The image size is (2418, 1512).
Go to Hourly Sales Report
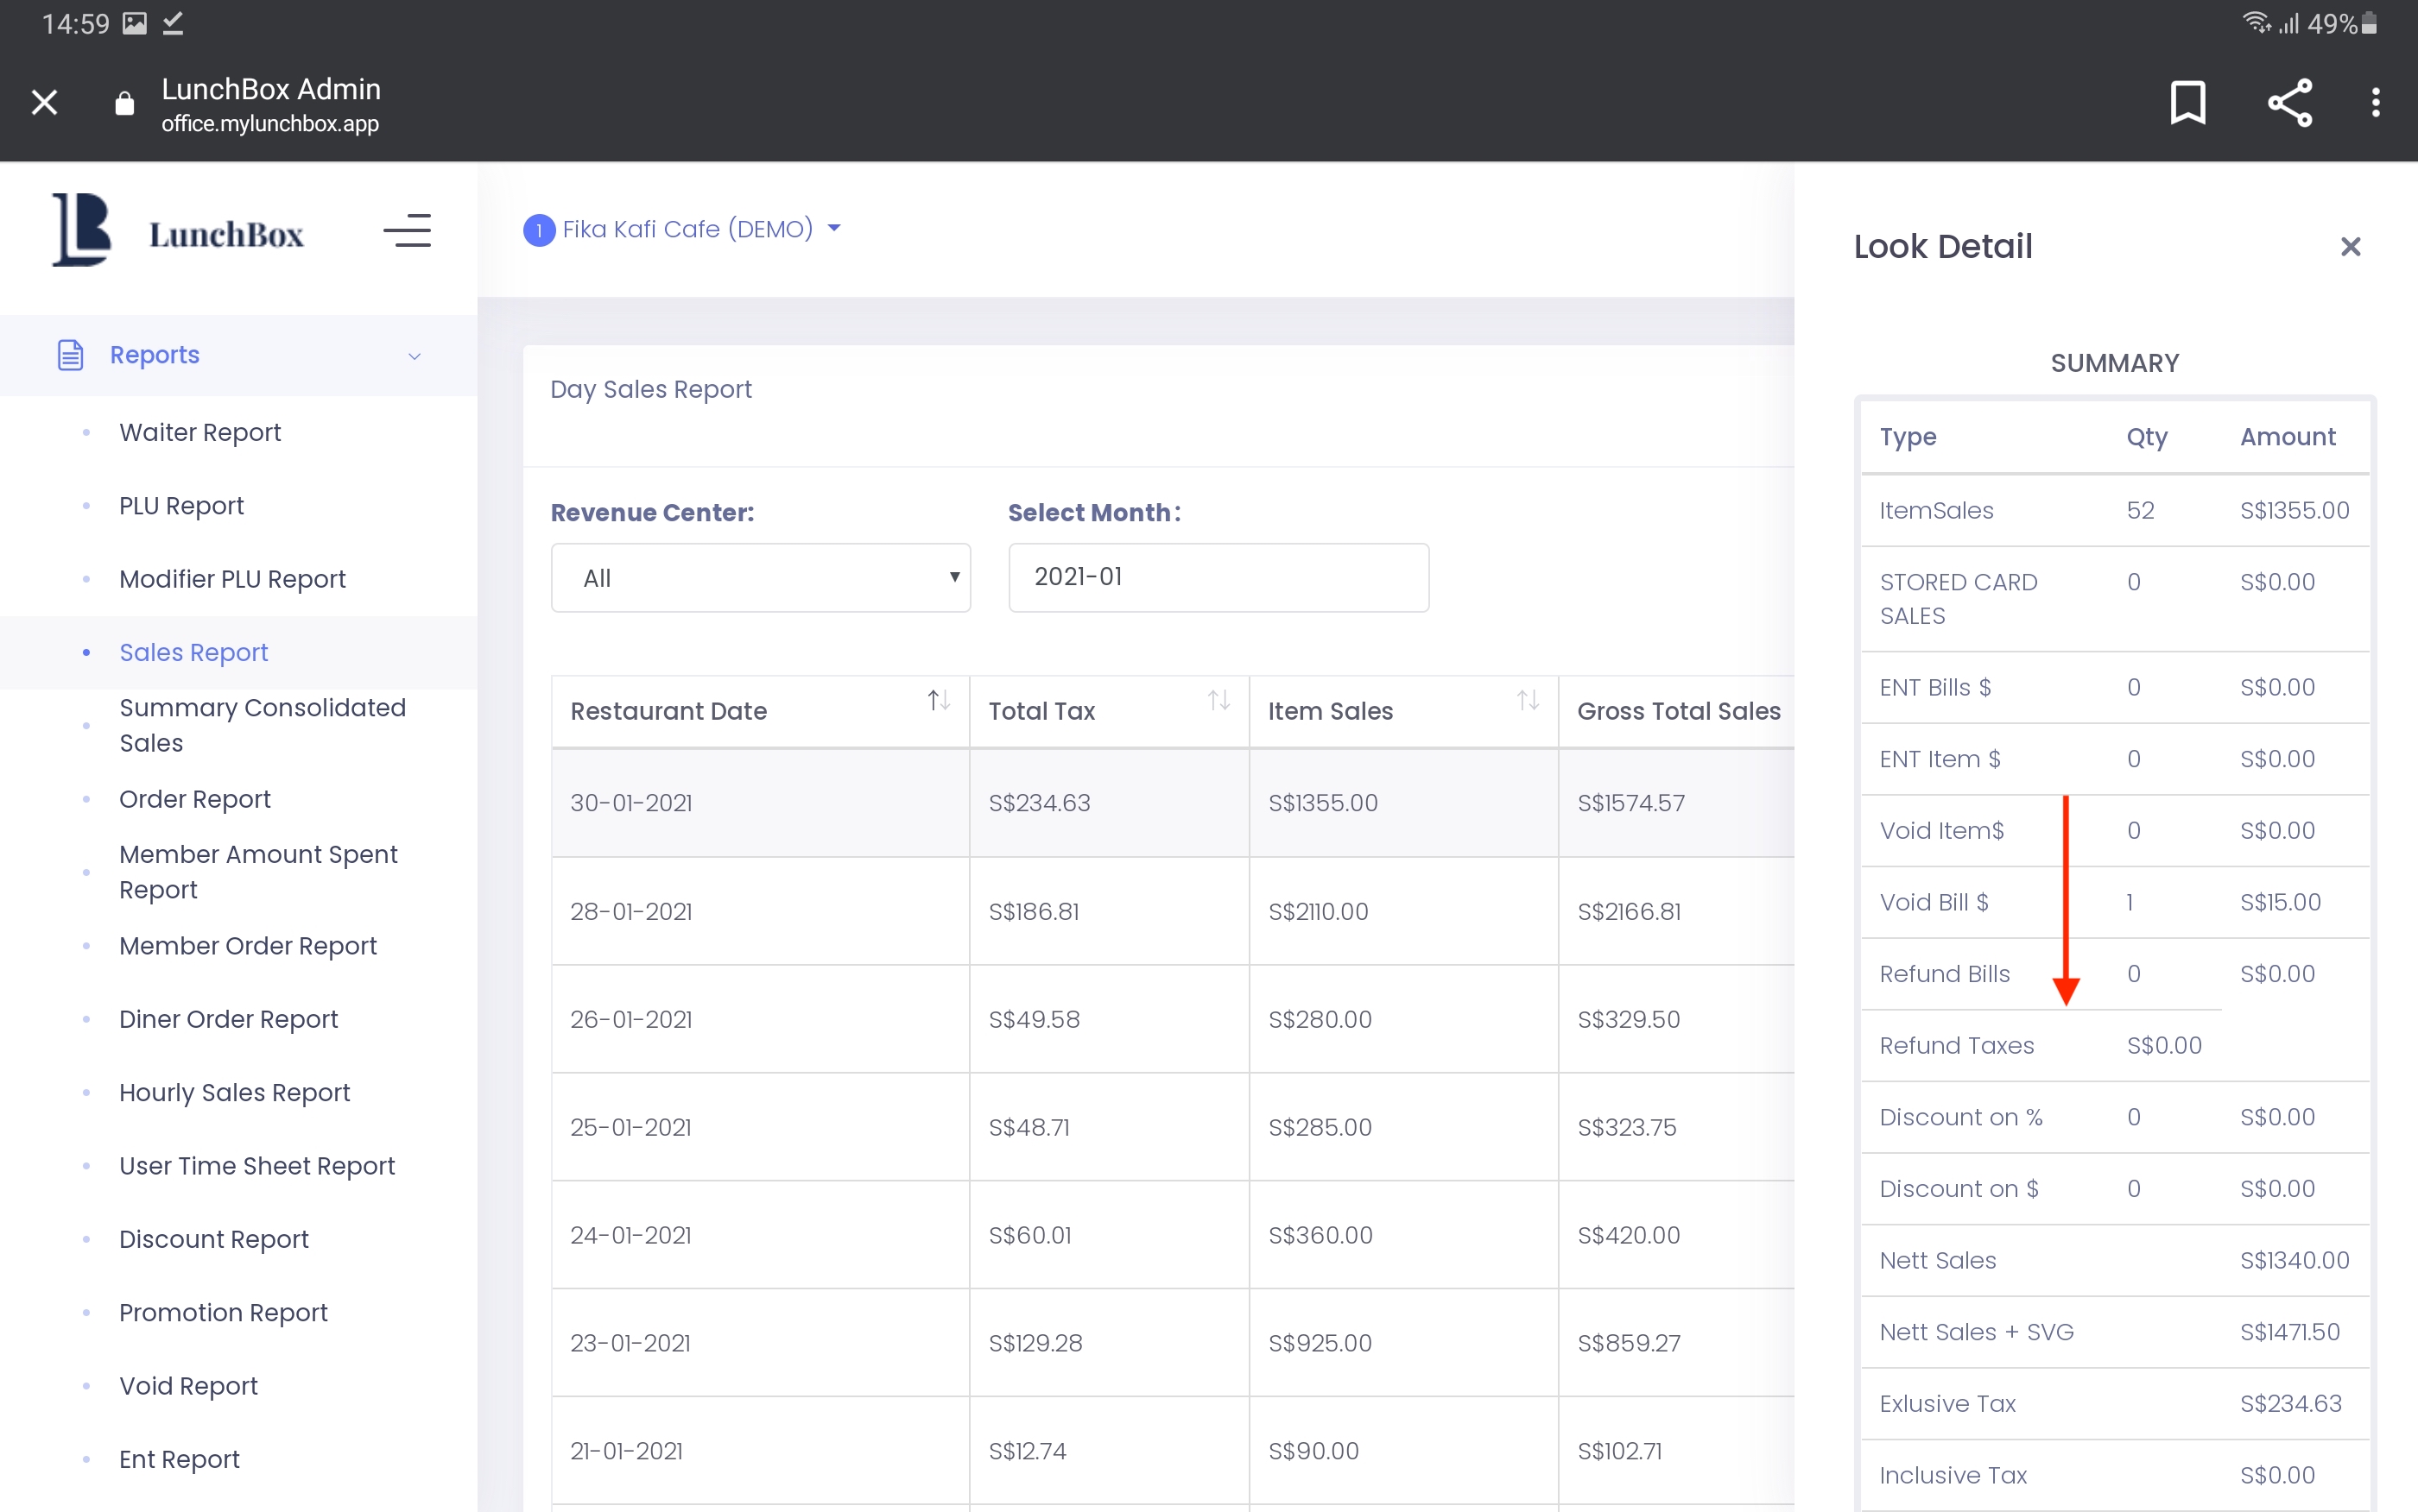[234, 1092]
